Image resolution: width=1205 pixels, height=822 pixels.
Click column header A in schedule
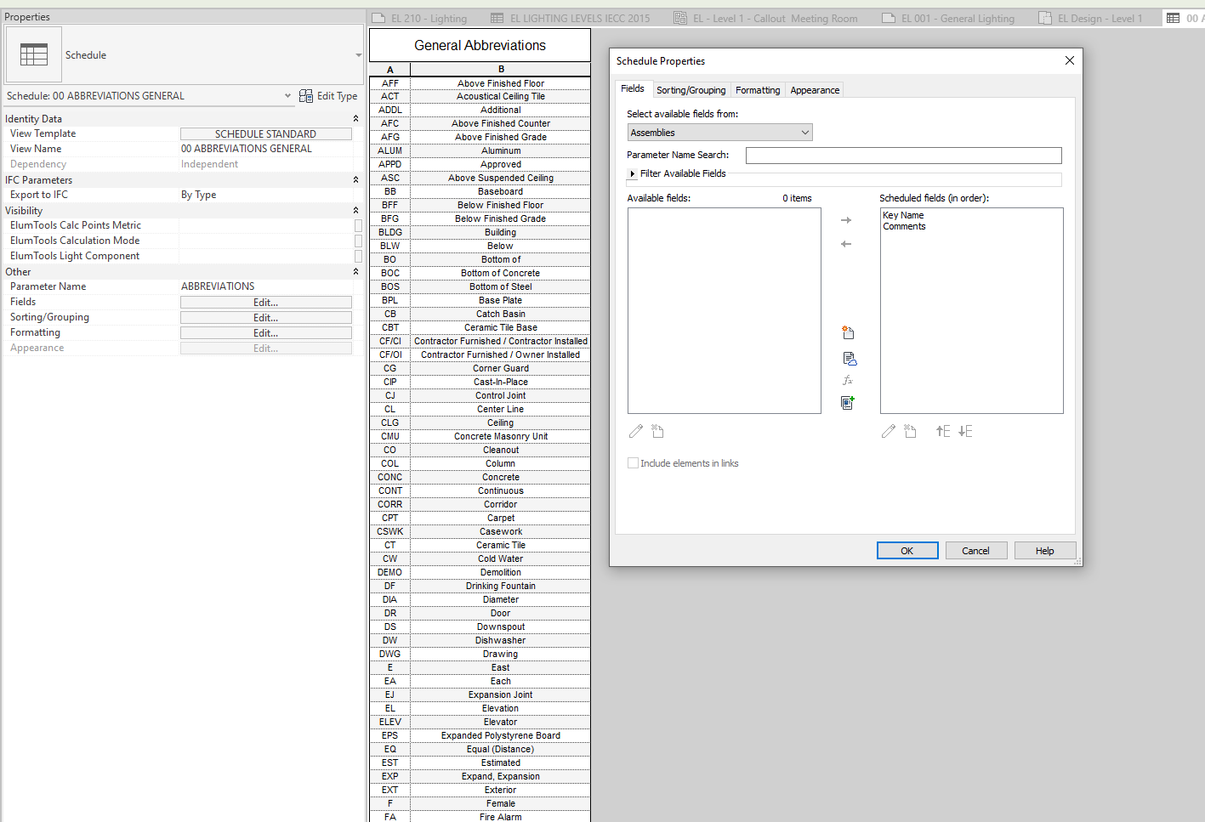click(390, 70)
